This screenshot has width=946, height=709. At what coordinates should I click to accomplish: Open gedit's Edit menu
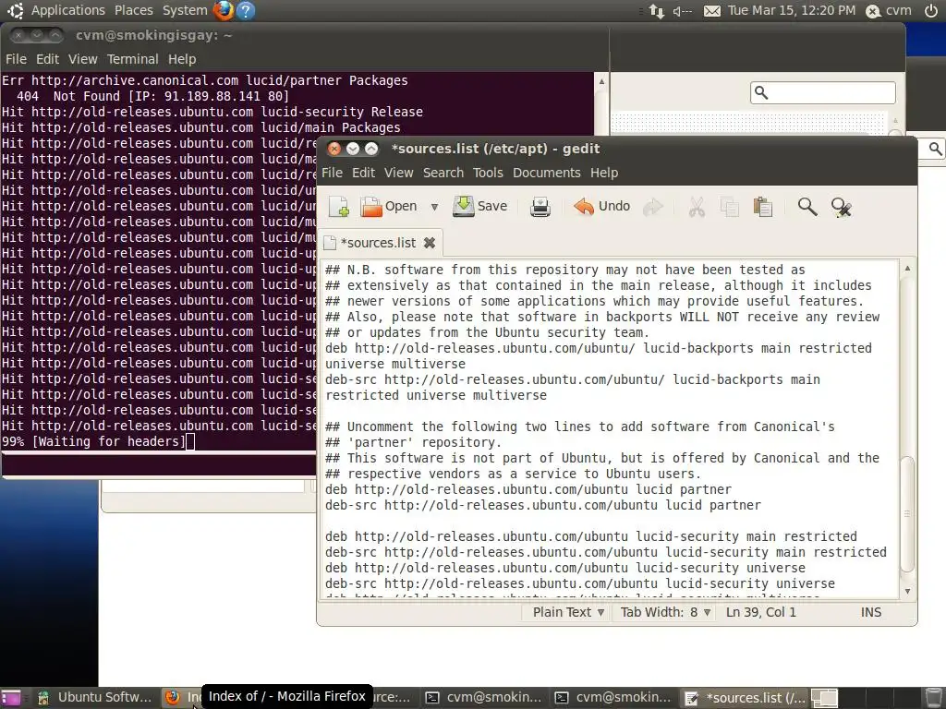tap(363, 173)
